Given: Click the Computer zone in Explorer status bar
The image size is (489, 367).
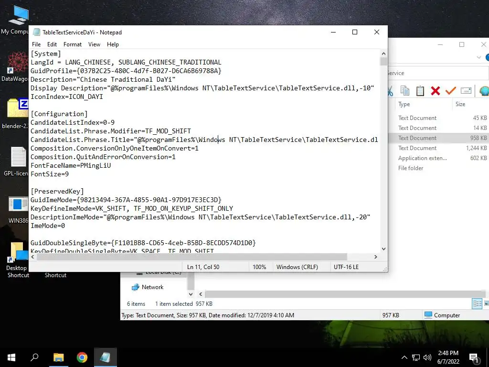Looking at the screenshot, I should click(442, 315).
